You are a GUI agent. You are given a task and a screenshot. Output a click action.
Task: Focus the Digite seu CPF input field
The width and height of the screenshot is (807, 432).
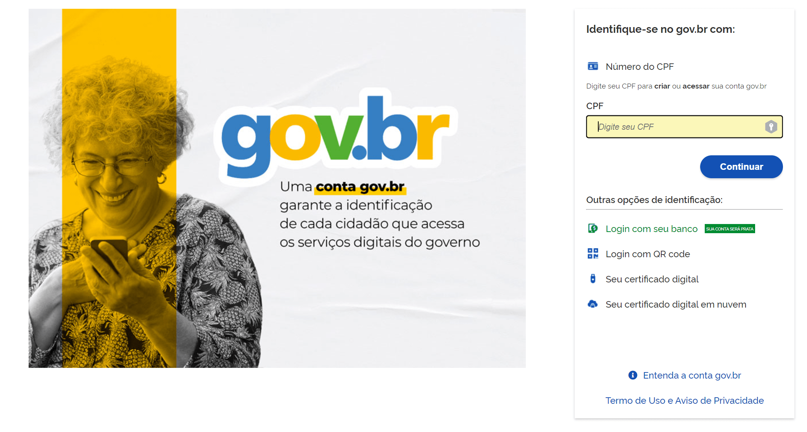point(684,127)
